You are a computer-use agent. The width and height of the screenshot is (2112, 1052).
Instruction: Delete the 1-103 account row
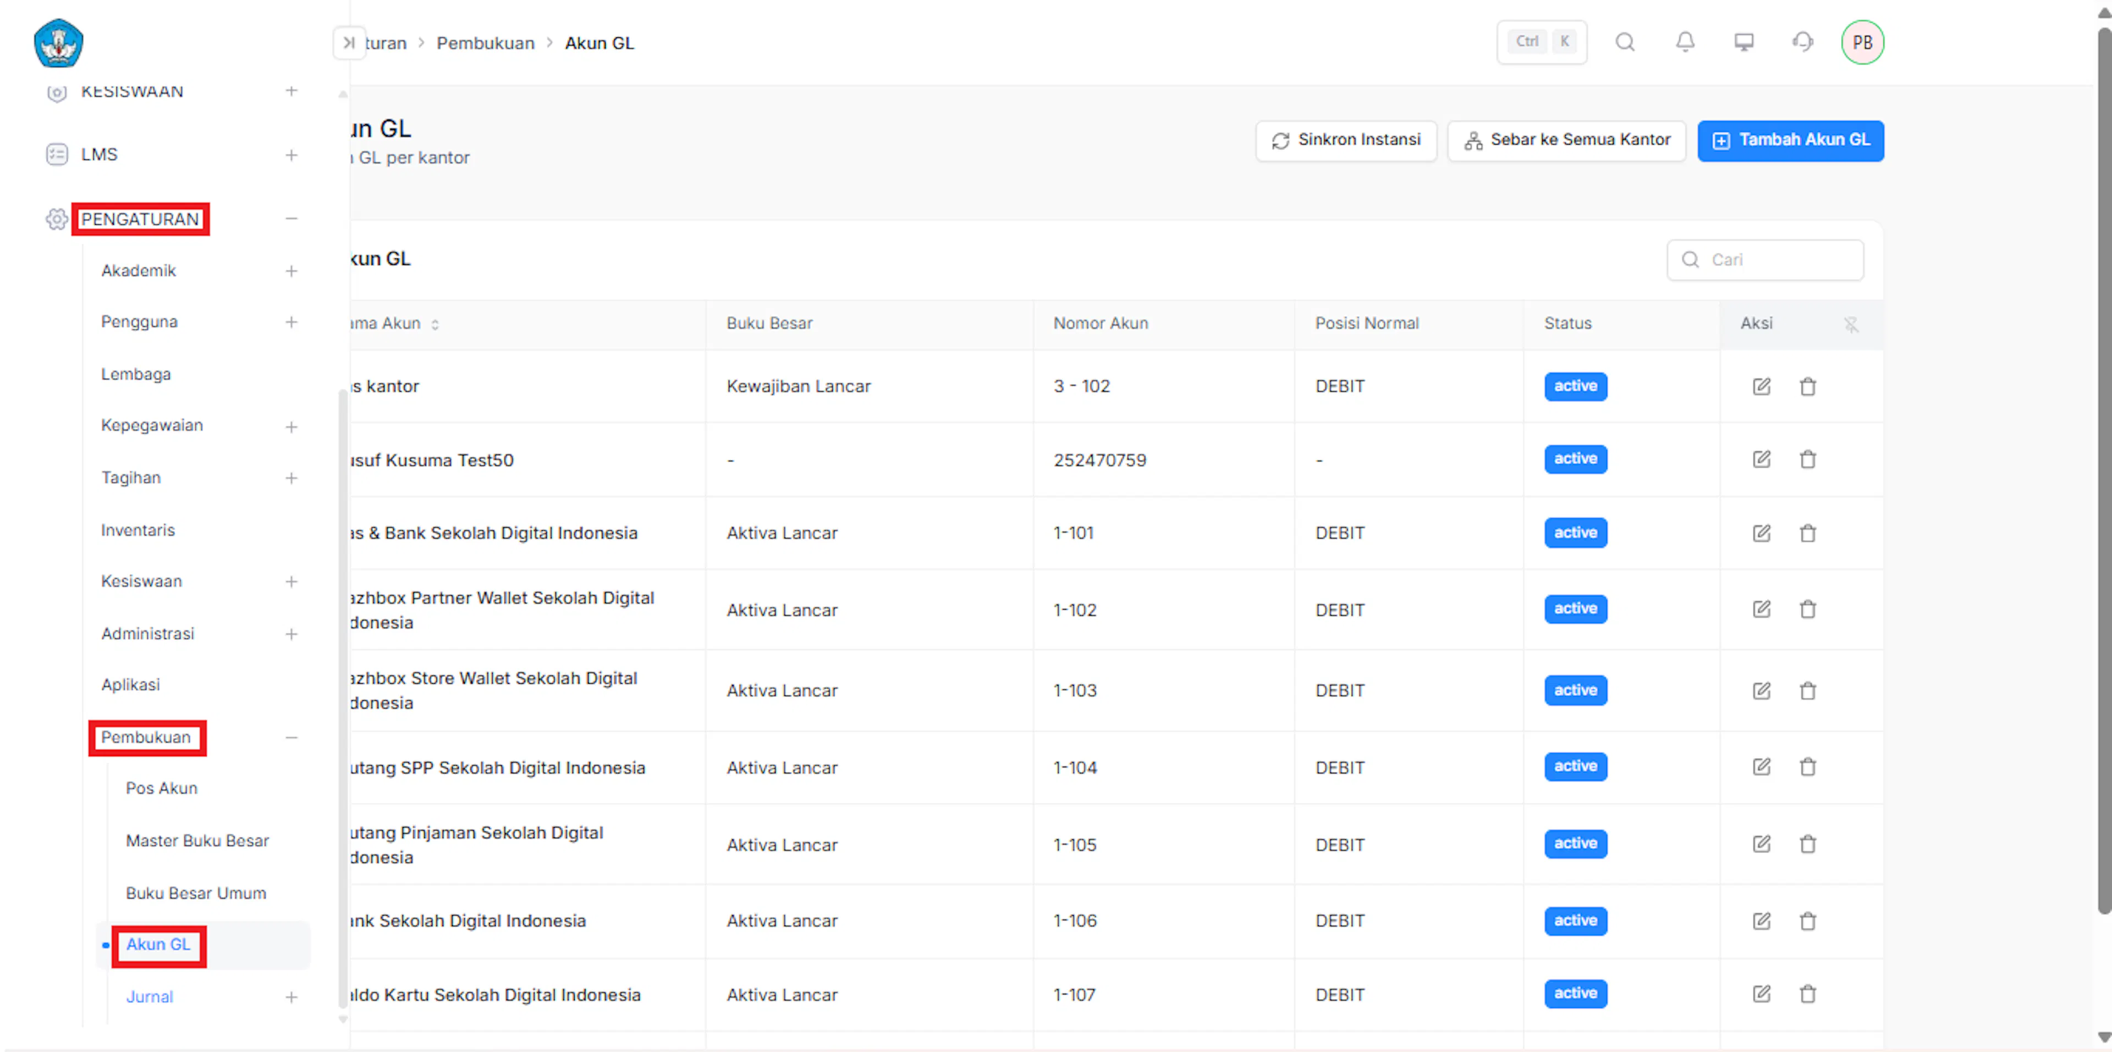pos(1808,691)
